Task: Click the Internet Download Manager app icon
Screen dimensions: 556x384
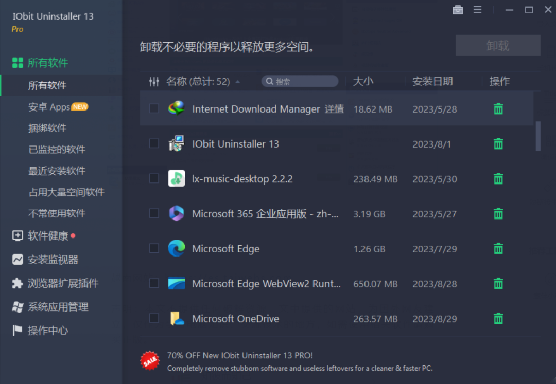Action: coord(176,108)
